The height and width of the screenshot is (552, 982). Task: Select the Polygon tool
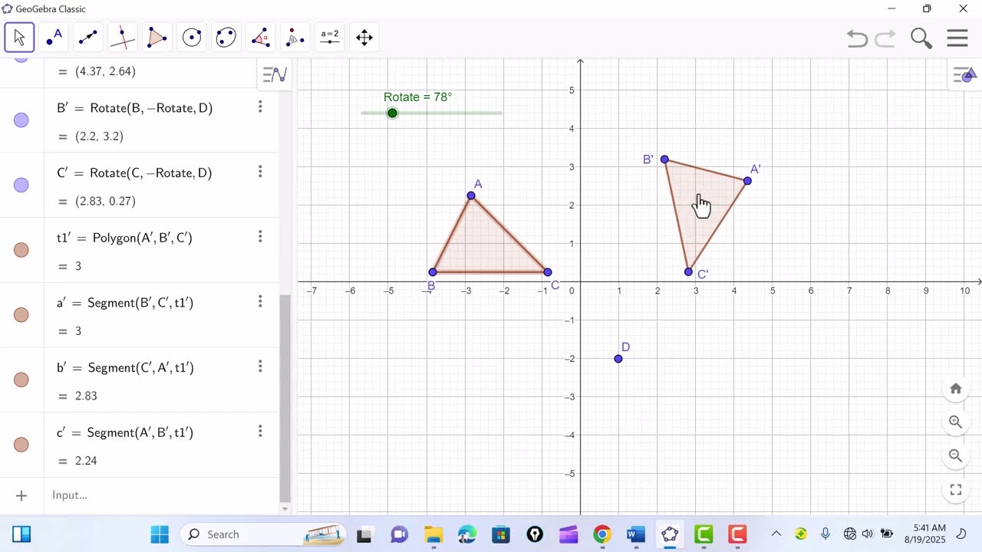[157, 38]
